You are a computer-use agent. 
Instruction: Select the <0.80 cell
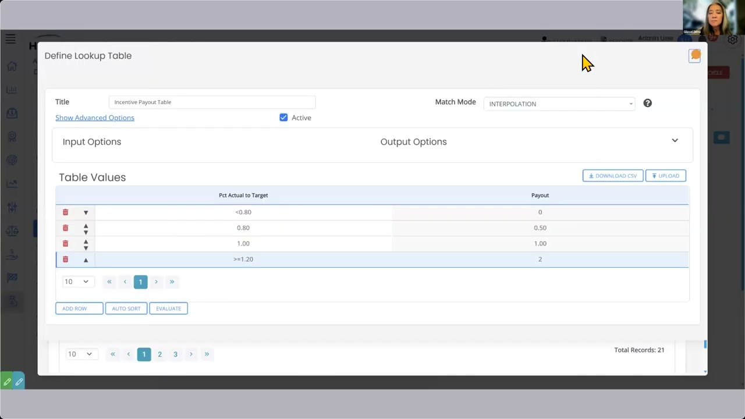click(243, 212)
